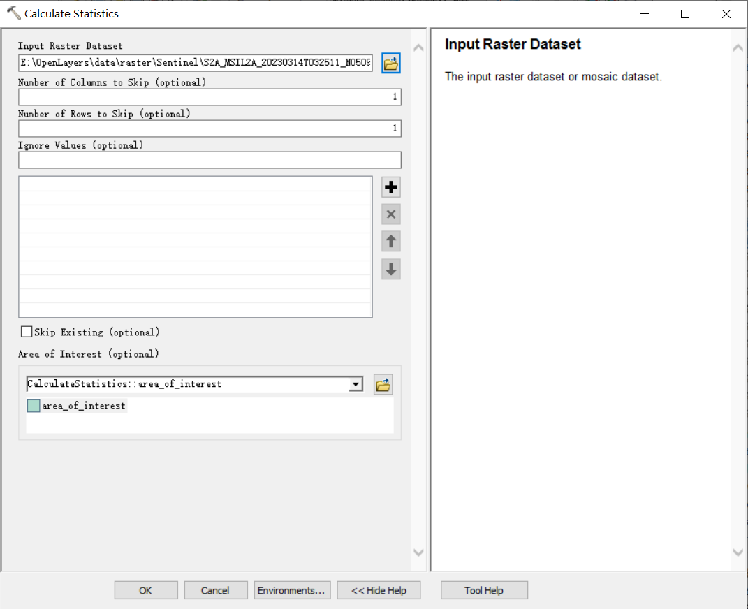The image size is (748, 609).
Task: Cancel the Calculate Statistics dialog
Action: click(215, 590)
